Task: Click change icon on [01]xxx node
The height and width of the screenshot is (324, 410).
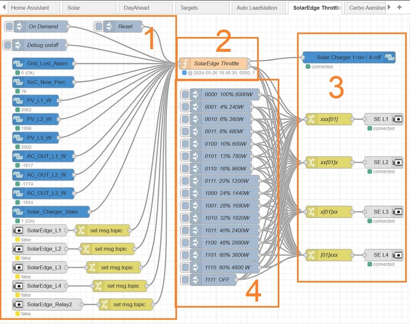Action: tap(311, 255)
